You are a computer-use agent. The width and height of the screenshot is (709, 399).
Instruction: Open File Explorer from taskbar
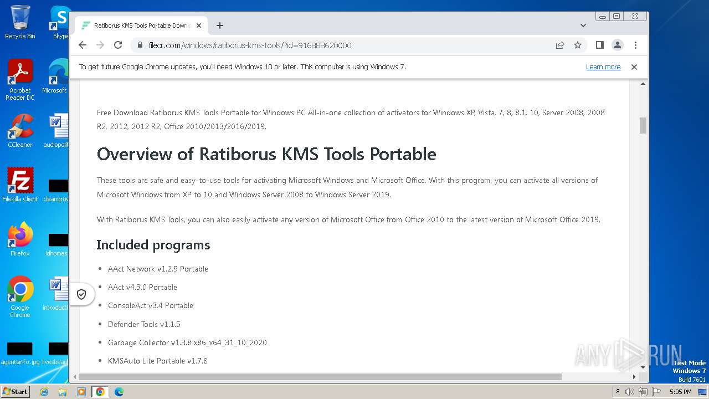(63, 392)
